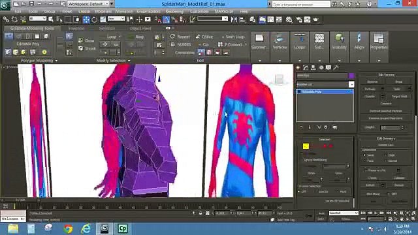This screenshot has width=418, height=235.
Task: Select the Preview Selection Off radio button
Action: 299,191
